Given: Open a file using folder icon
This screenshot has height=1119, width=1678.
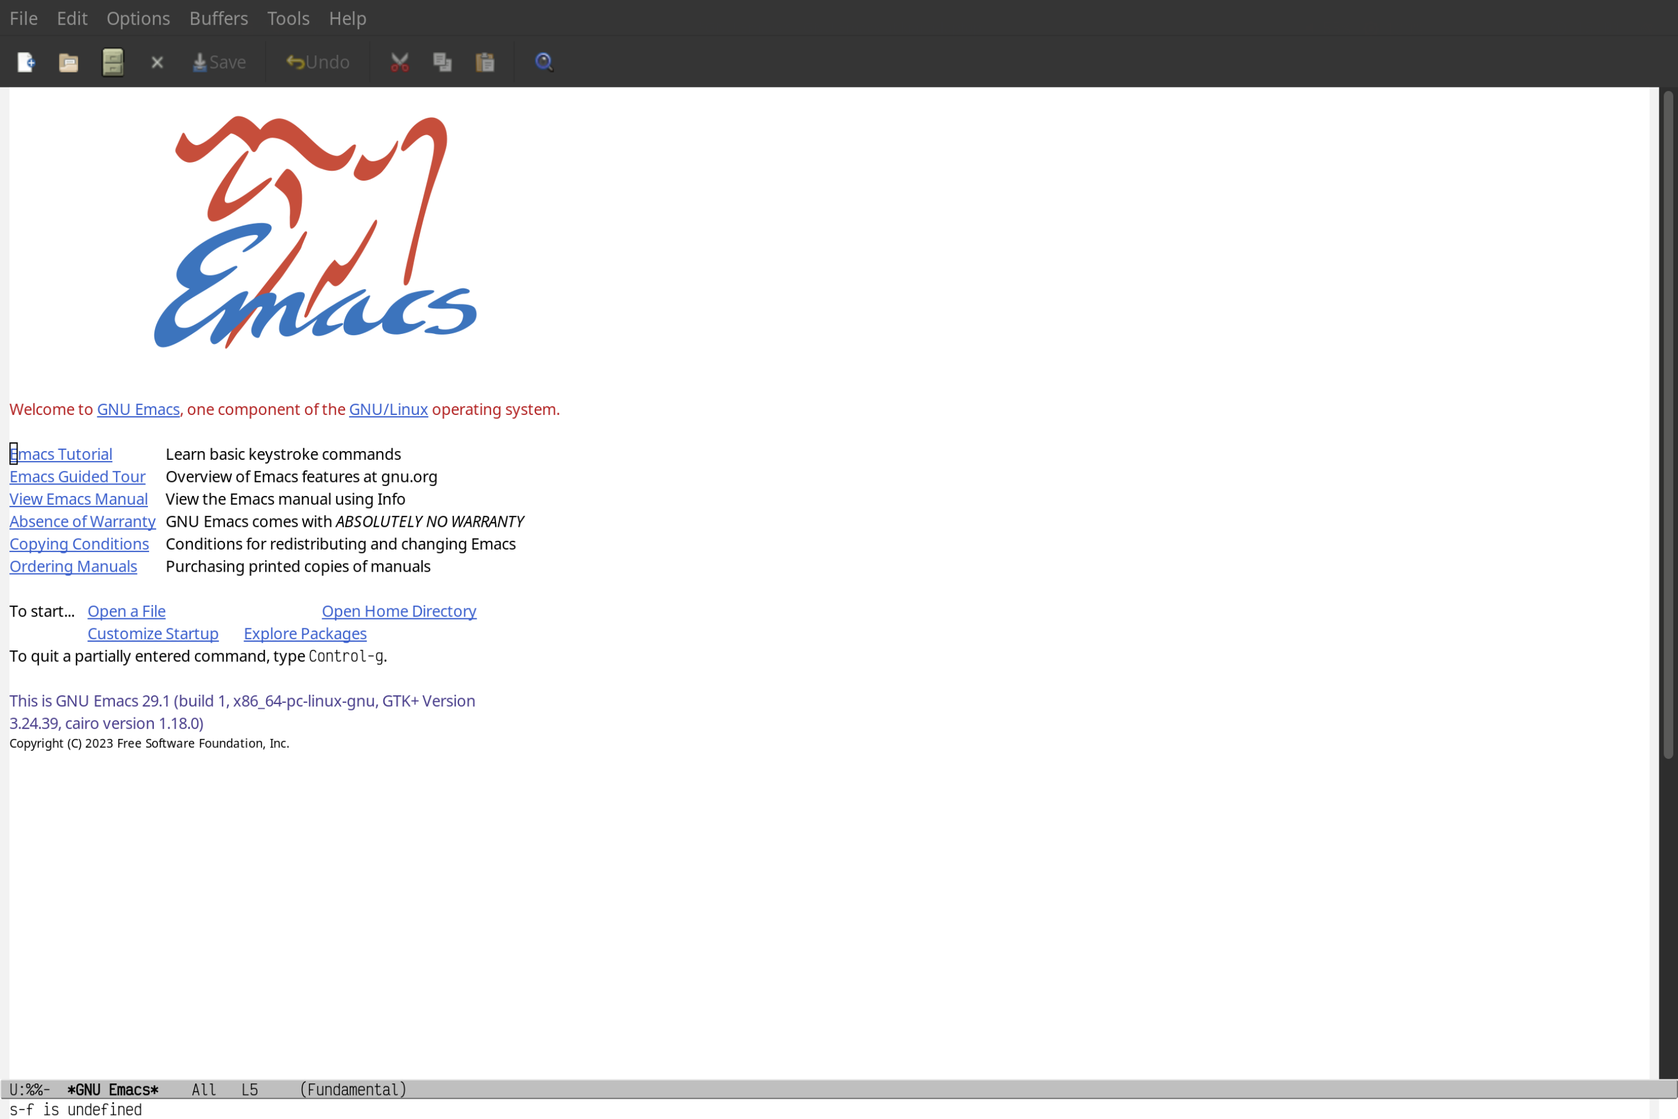Looking at the screenshot, I should point(69,61).
